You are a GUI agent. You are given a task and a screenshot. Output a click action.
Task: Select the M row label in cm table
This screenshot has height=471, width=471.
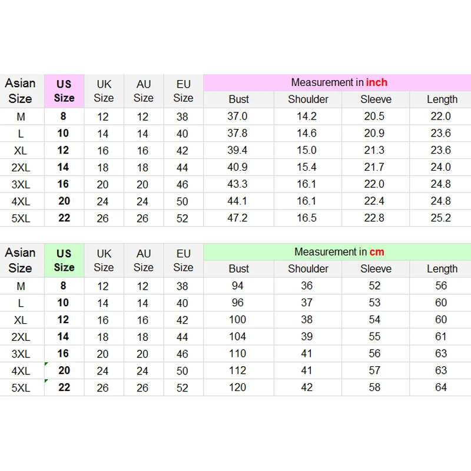click(x=20, y=286)
